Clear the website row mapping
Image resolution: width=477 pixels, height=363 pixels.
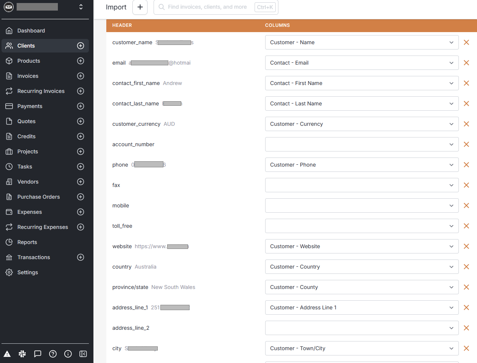pyautogui.click(x=466, y=246)
